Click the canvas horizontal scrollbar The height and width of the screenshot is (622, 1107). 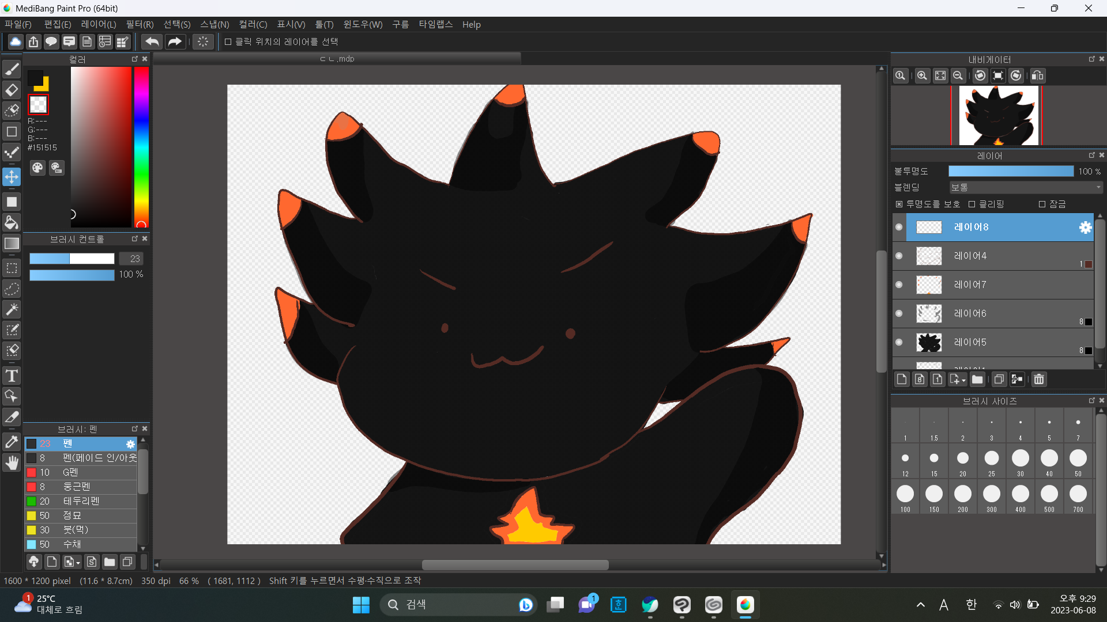pos(515,565)
